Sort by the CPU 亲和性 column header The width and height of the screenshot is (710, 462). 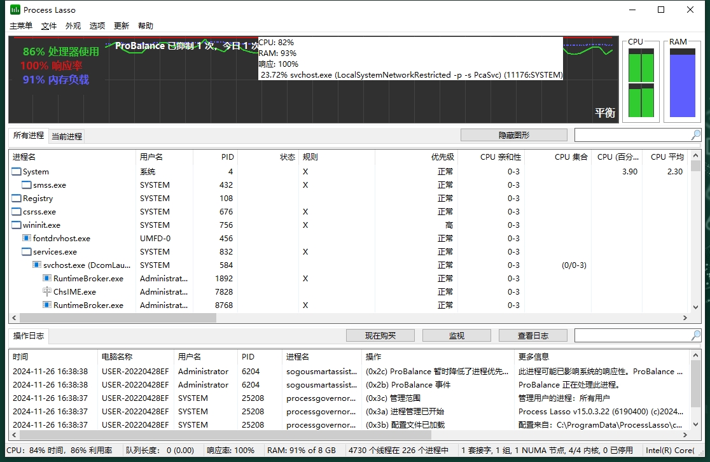point(491,157)
